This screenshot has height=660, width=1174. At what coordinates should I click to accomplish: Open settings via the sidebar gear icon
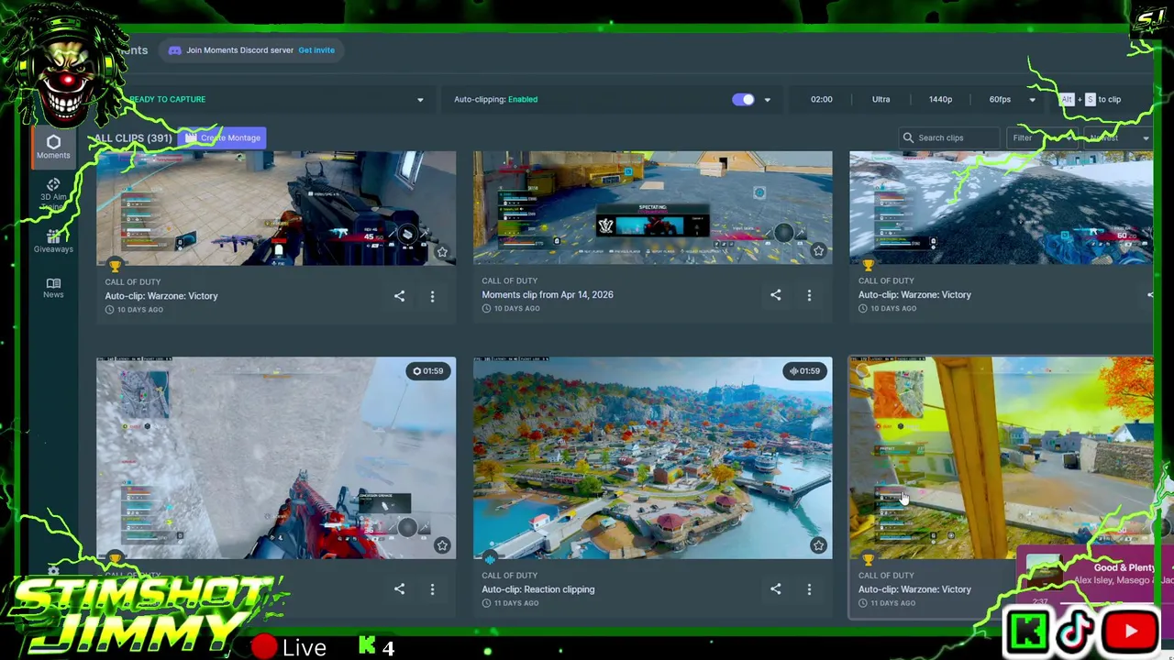53,572
